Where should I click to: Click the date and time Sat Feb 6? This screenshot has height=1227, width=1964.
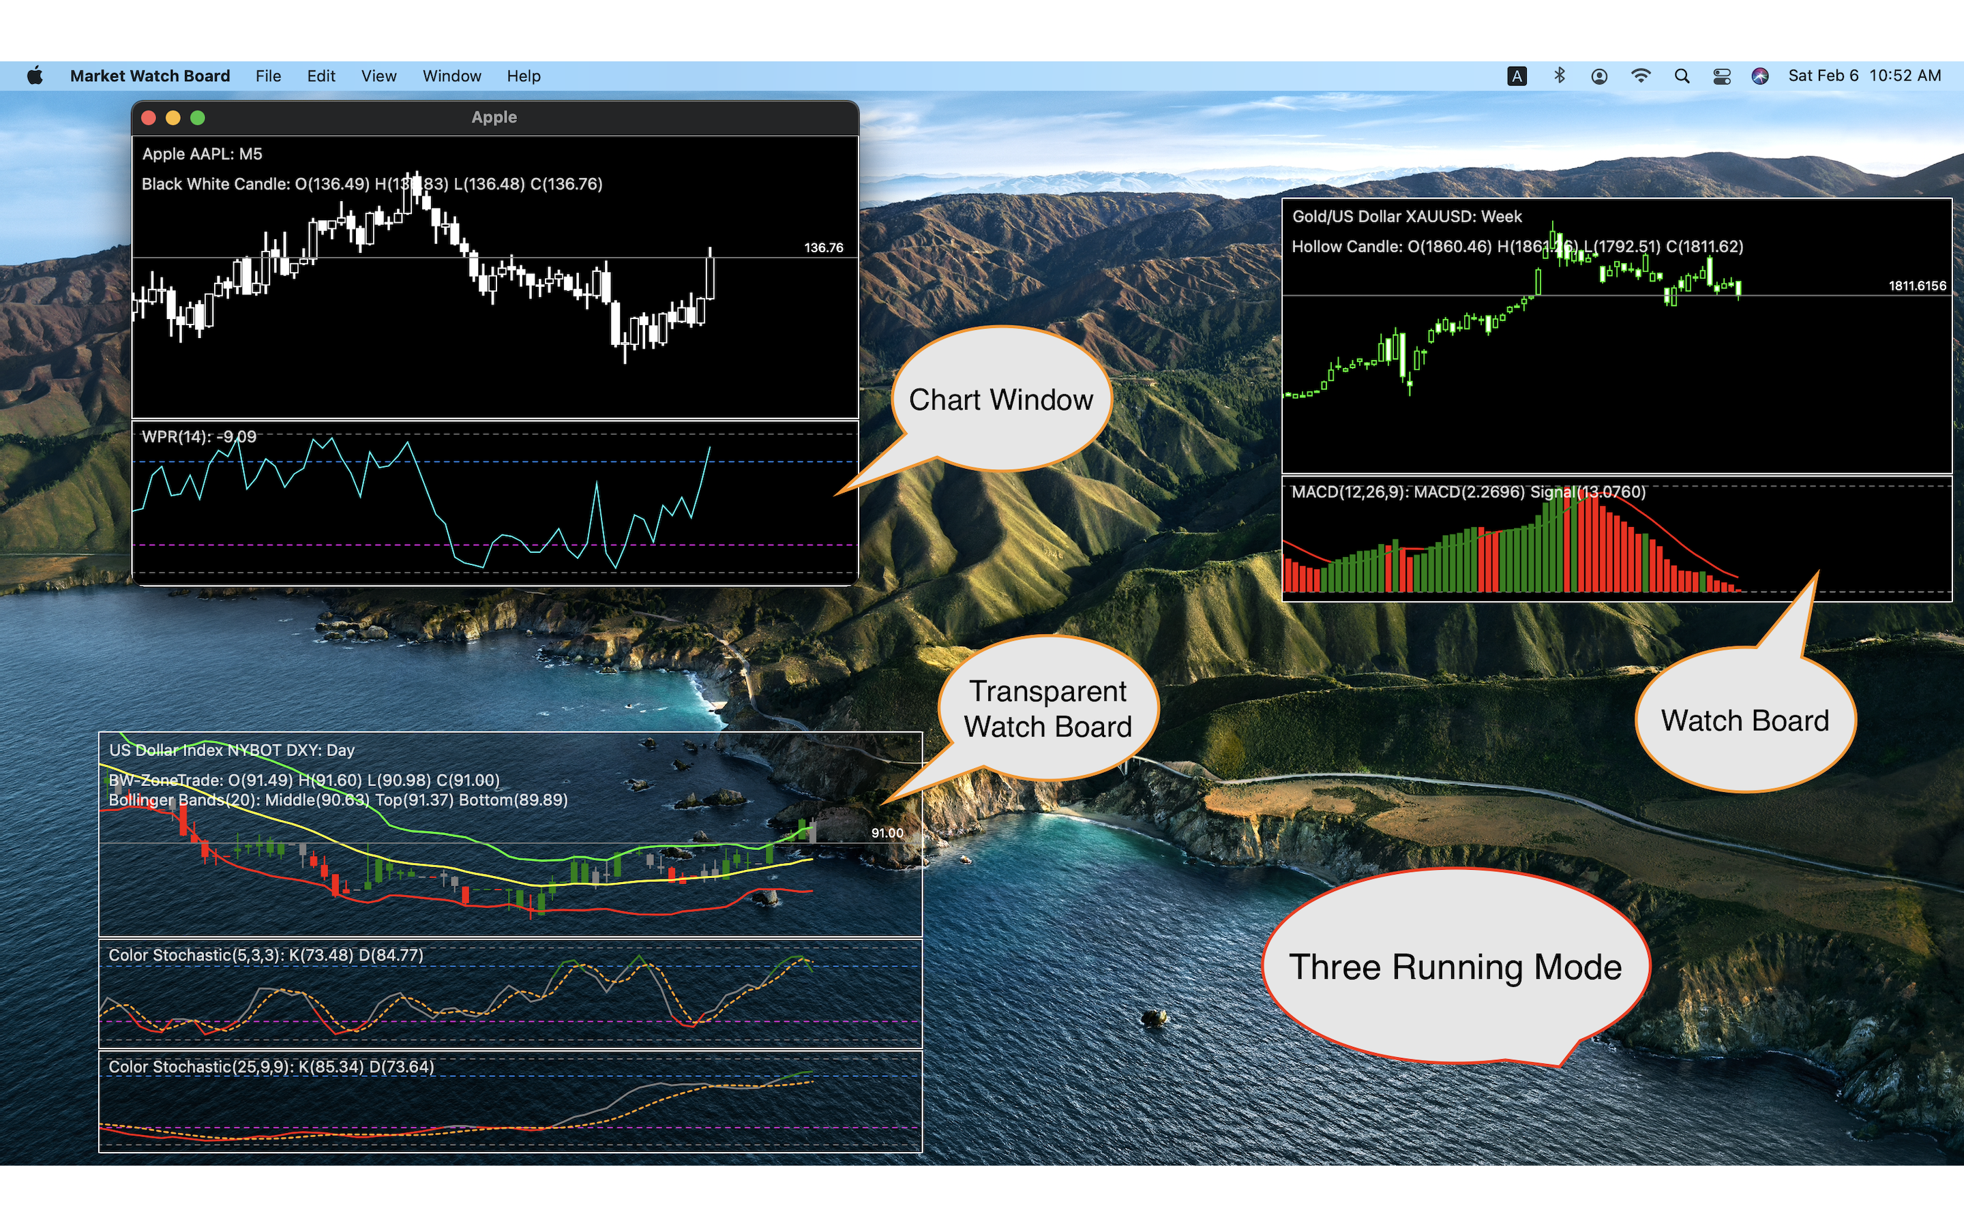(x=1864, y=76)
